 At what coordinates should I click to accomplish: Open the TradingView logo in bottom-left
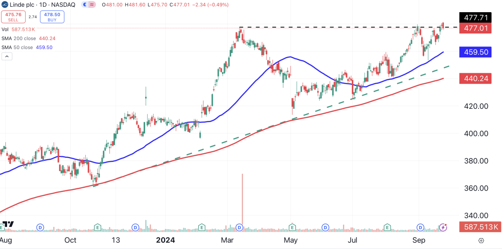coord(8,224)
